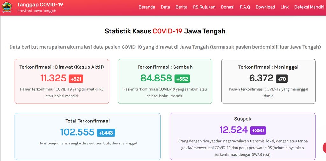This screenshot has height=161, width=326.
Task: Click the Terkonfirmasi : Meninggal card title
Action: click(x=268, y=67)
